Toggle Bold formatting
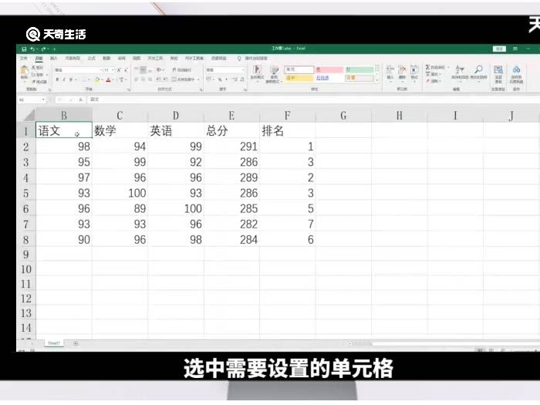 [x=57, y=79]
